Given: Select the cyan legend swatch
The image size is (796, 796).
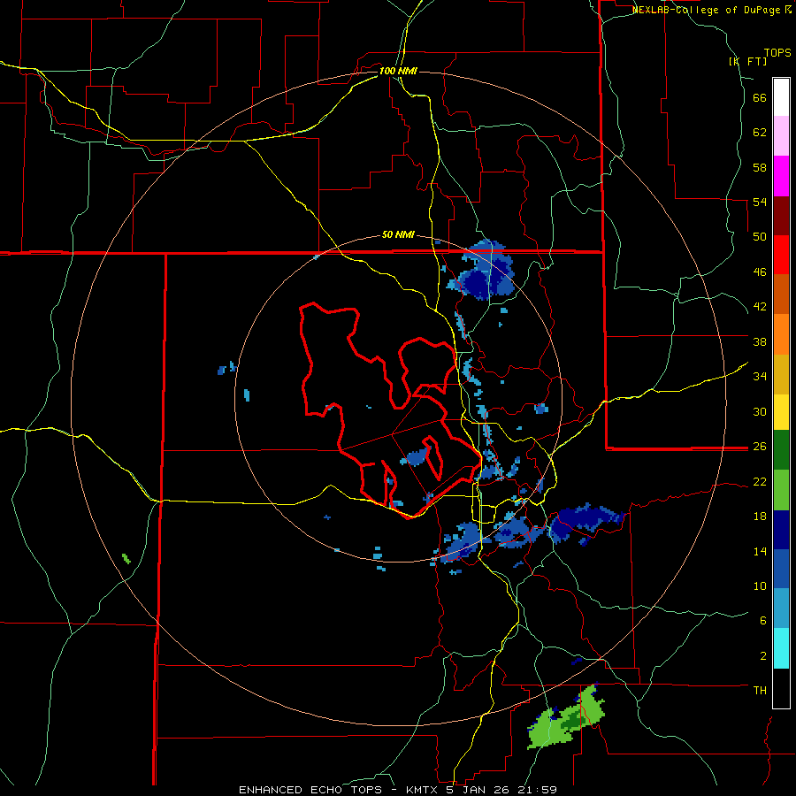Looking at the screenshot, I should 781,648.
